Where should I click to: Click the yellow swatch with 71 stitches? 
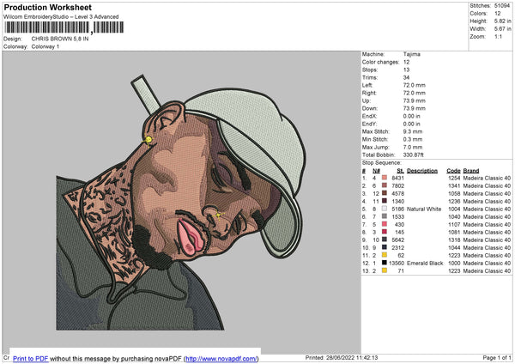pos(385,270)
